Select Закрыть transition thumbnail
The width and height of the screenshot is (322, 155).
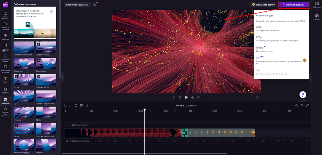tap(46, 145)
